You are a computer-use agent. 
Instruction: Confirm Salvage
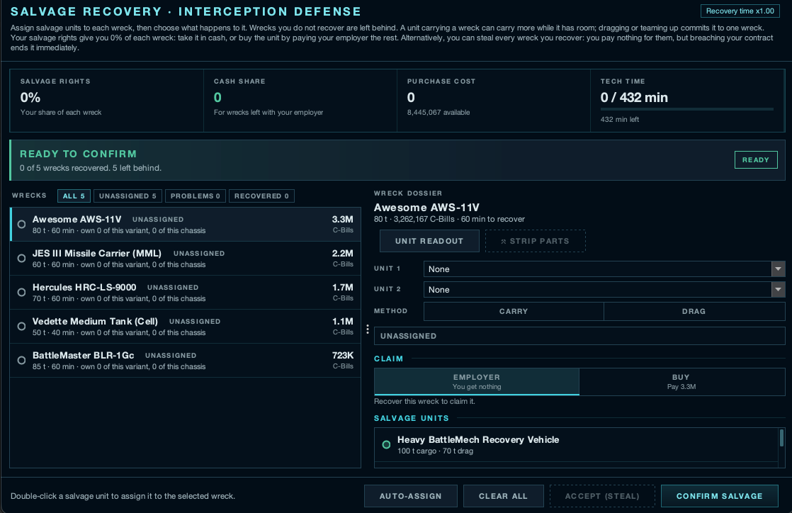(719, 496)
